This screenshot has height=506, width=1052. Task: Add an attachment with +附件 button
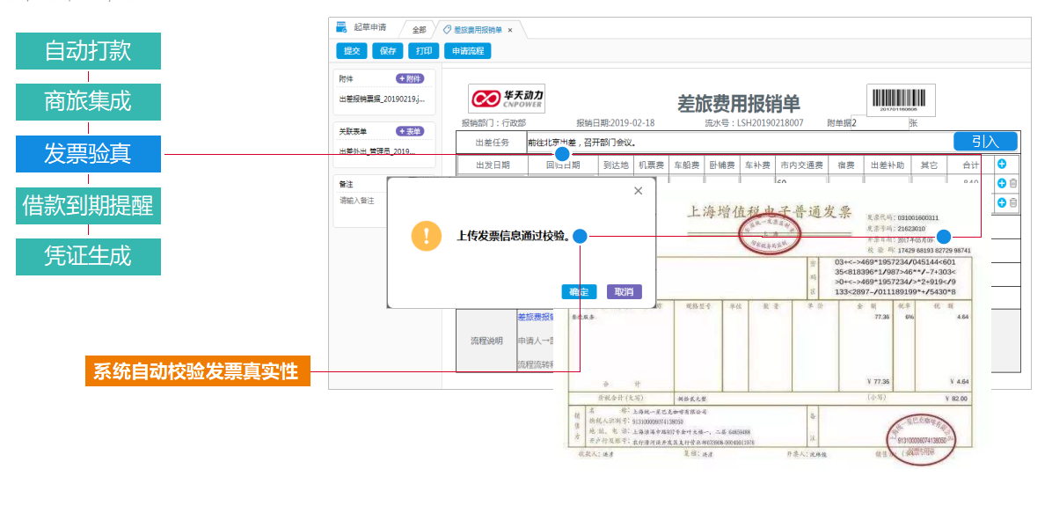point(410,78)
